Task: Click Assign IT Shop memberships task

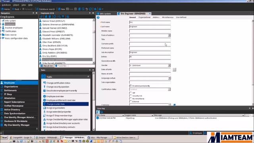Action: (x=59, y=116)
